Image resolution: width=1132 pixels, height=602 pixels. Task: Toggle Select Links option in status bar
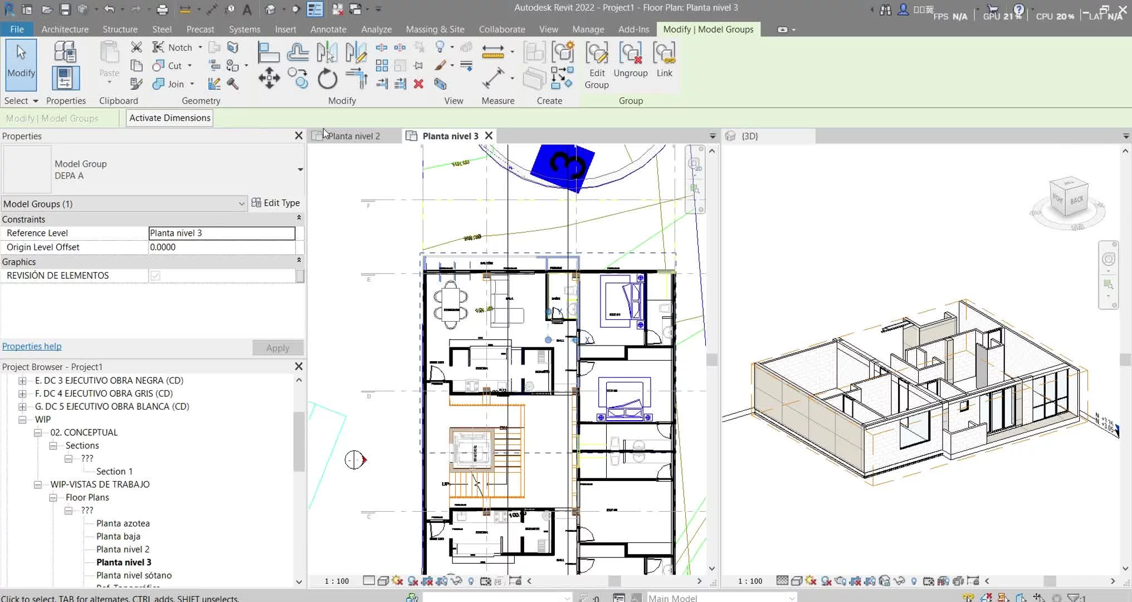pyautogui.click(x=968, y=598)
